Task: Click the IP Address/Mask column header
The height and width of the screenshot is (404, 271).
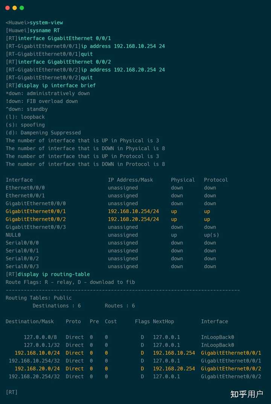Action: (x=130, y=180)
